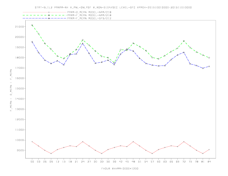Screen dimensions: 228x176
Task: Click forecast hour label 21 on x-axis
Action: click(76, 162)
